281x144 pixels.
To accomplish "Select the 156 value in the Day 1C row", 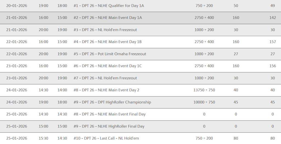I will click(272, 66).
